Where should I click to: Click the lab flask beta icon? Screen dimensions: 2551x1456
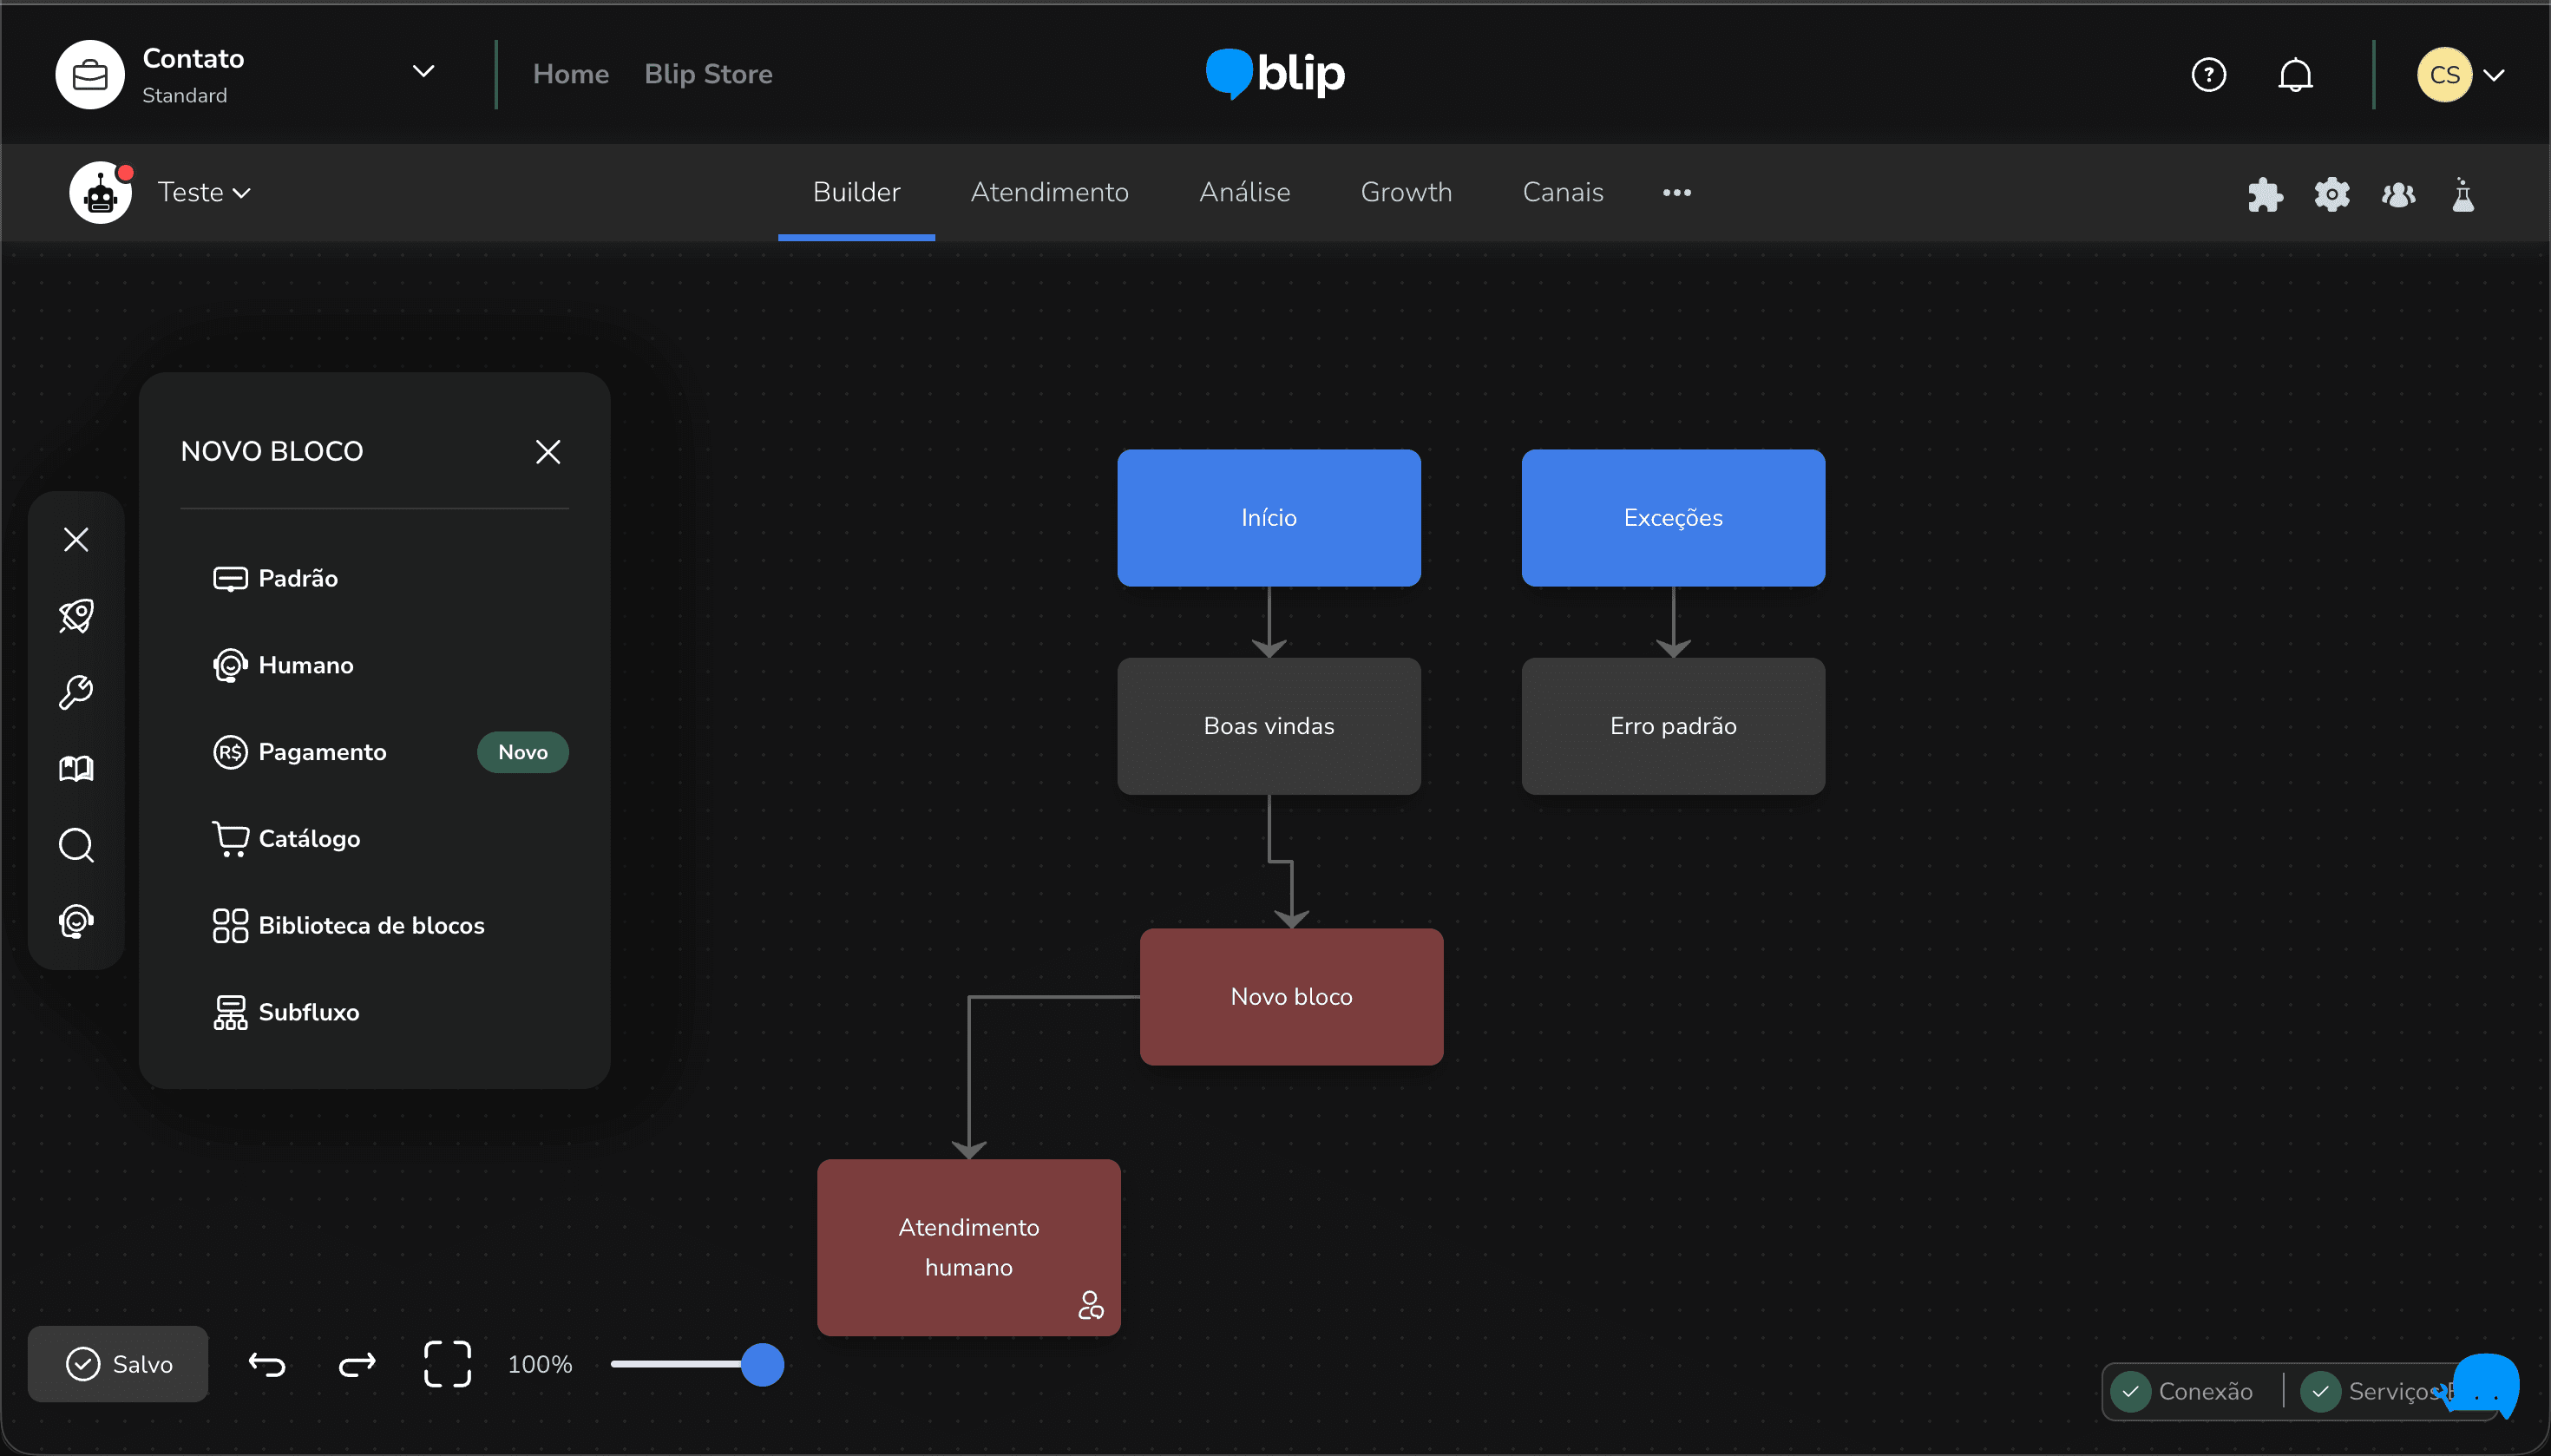point(2463,194)
